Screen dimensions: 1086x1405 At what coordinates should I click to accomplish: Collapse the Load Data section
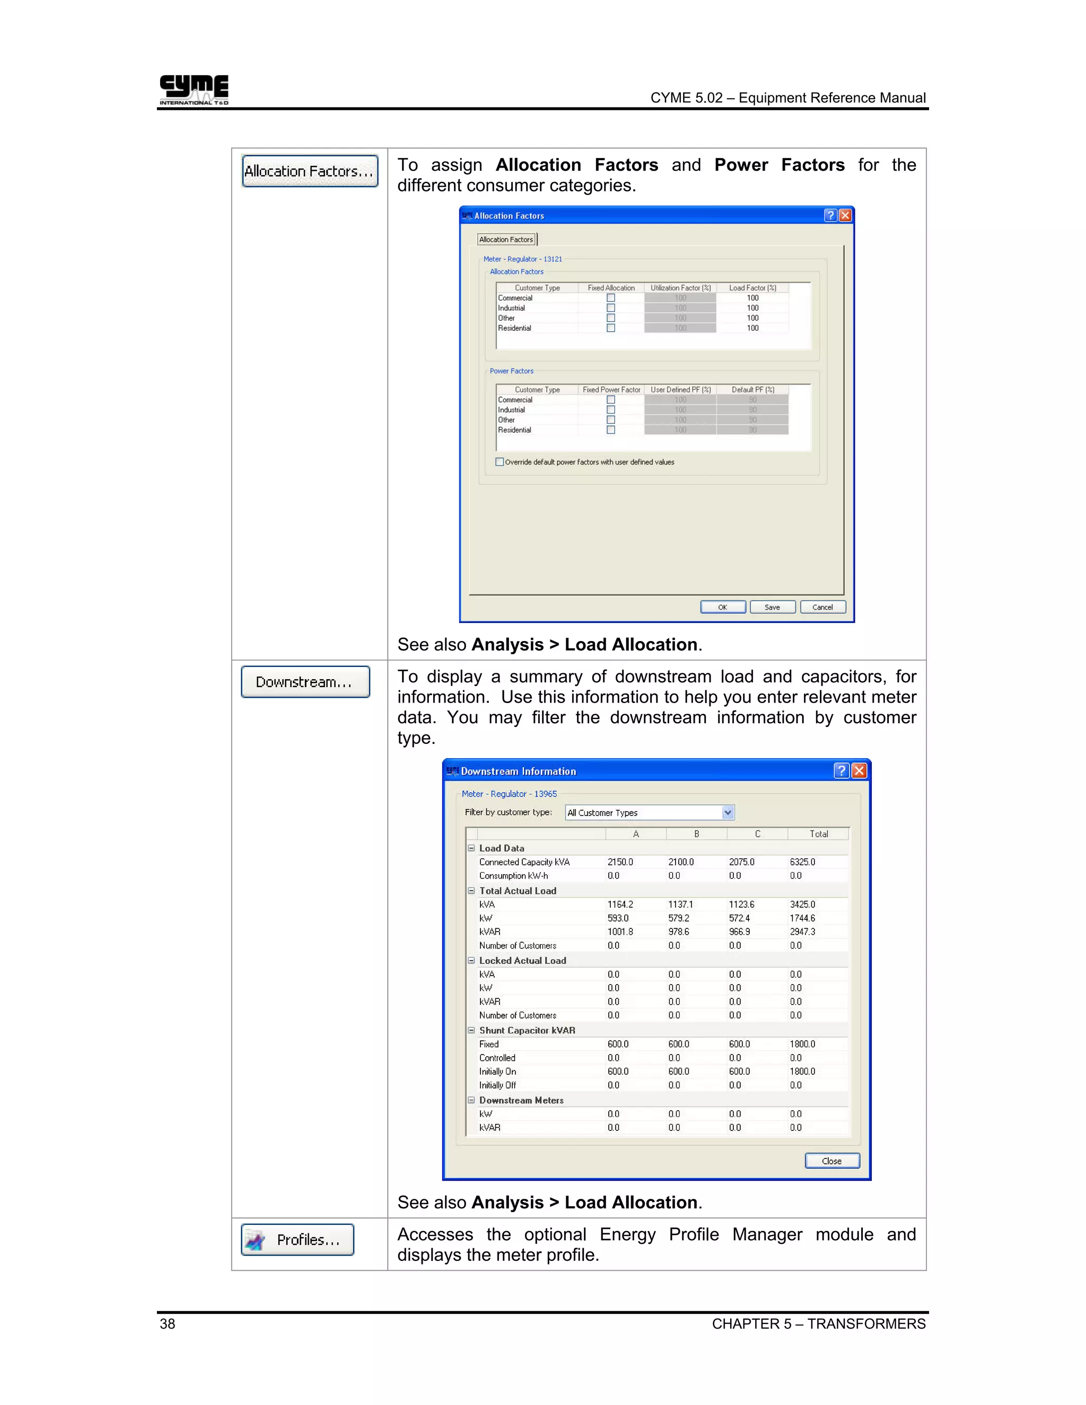[x=471, y=848]
